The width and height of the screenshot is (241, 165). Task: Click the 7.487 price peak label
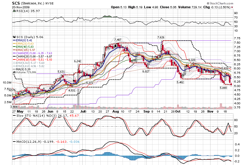point(118,40)
